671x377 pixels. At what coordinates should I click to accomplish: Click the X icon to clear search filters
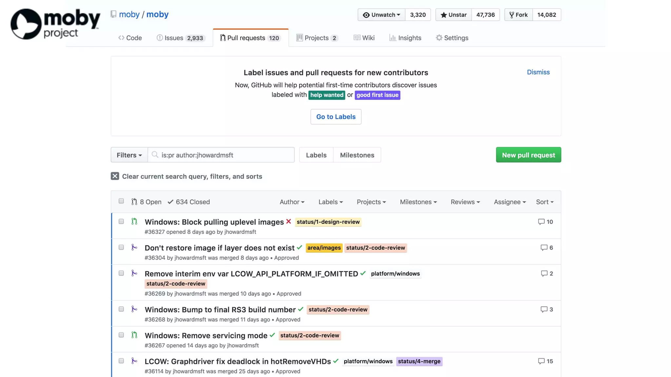pos(115,176)
